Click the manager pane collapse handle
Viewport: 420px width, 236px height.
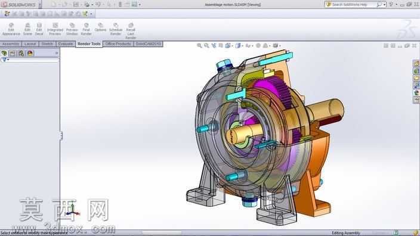tap(61, 136)
